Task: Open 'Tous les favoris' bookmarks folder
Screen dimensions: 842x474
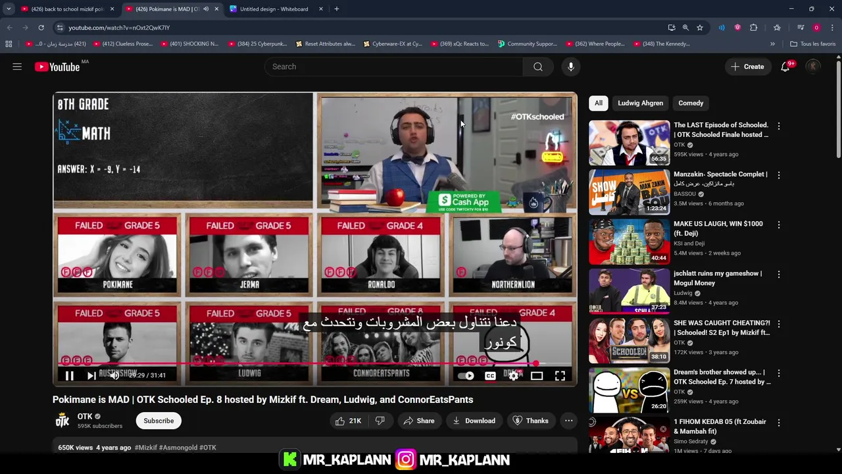Action: click(x=812, y=44)
